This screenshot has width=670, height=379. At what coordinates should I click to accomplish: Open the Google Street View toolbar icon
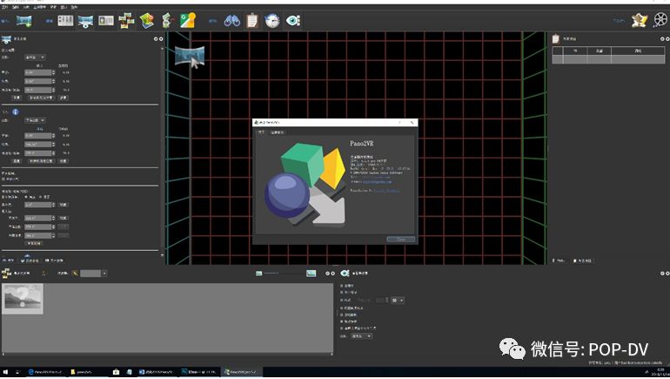(188, 21)
